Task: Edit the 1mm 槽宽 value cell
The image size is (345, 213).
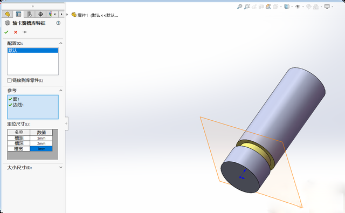Action: click(42, 149)
